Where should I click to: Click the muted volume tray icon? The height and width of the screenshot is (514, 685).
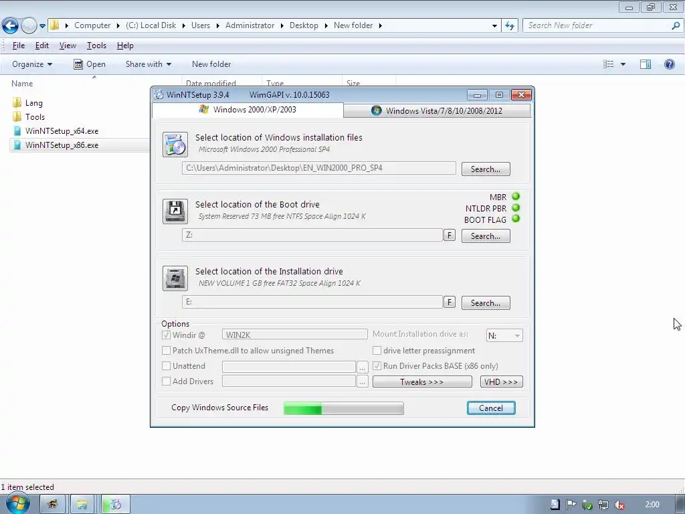619,505
